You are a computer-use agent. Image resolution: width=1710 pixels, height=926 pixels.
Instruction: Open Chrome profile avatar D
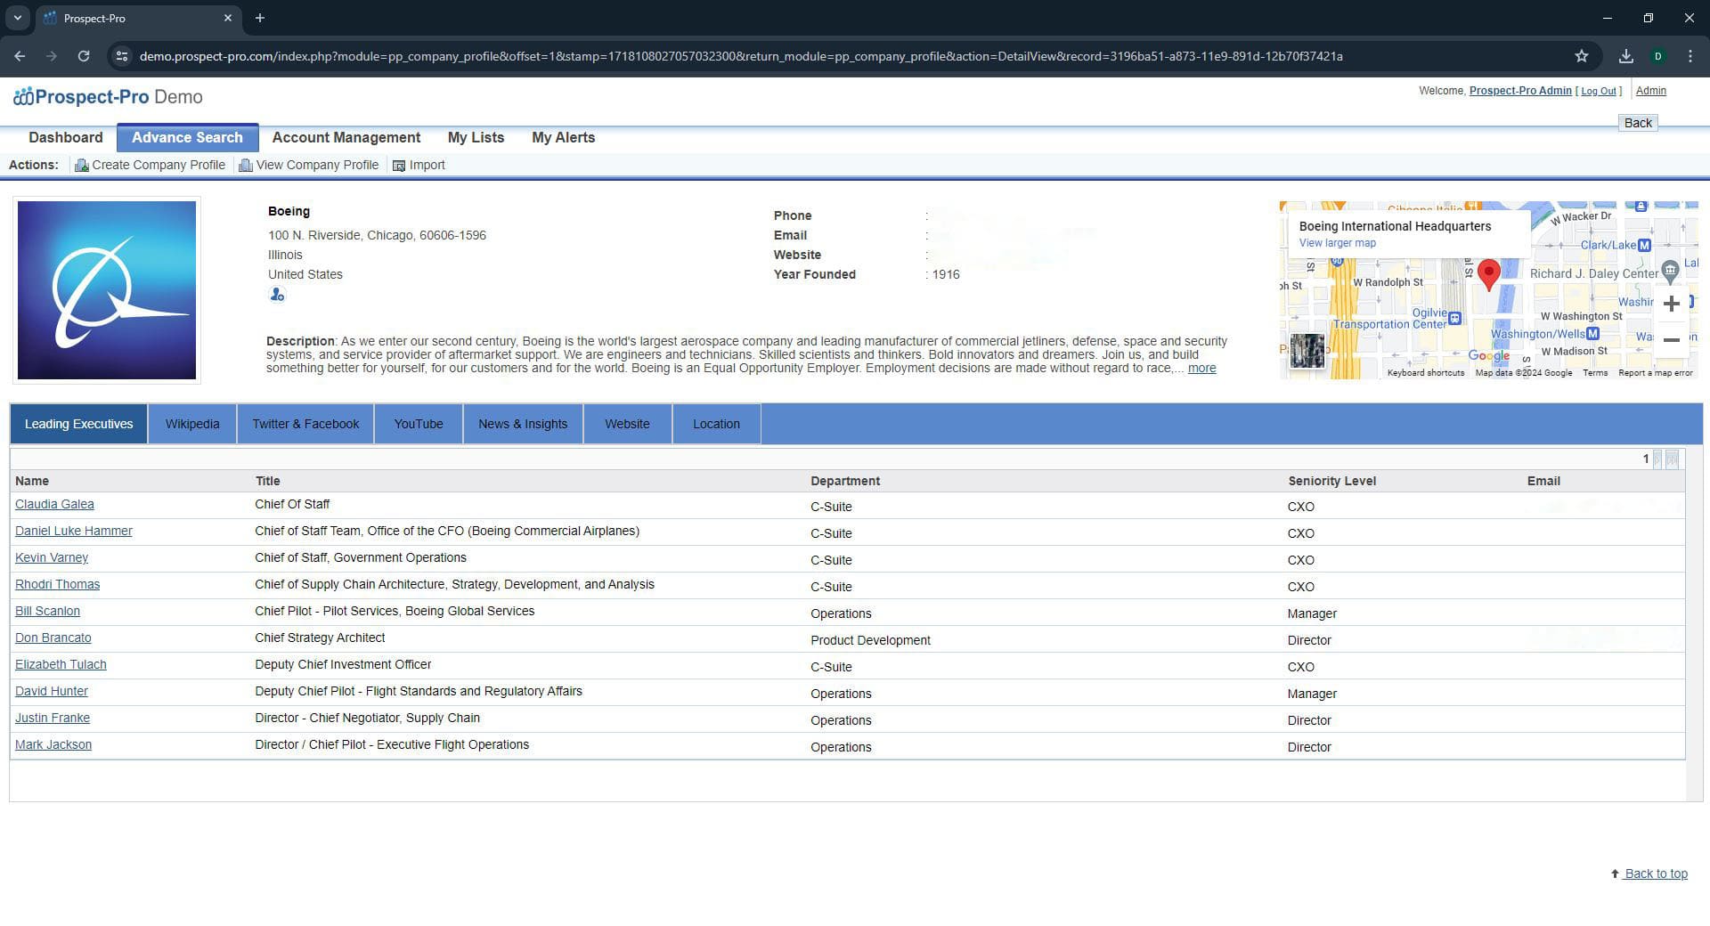click(1658, 56)
